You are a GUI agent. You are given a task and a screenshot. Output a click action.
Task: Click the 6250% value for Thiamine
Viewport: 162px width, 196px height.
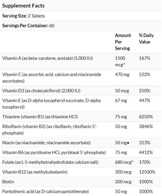146,117
